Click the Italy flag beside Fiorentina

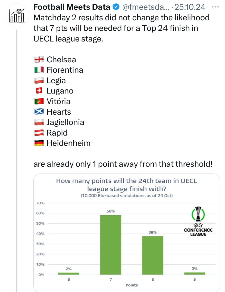point(39,70)
